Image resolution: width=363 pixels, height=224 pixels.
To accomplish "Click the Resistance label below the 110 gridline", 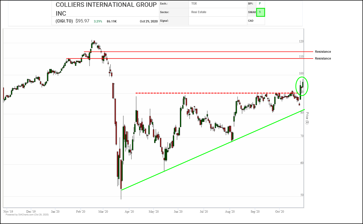I will [323, 59].
